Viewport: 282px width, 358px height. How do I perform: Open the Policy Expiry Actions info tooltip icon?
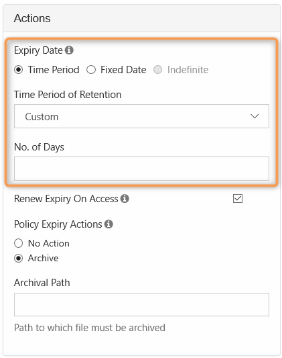109,224
